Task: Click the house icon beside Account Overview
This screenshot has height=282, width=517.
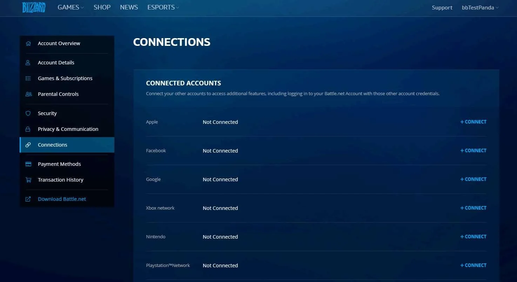Action: coord(28,43)
